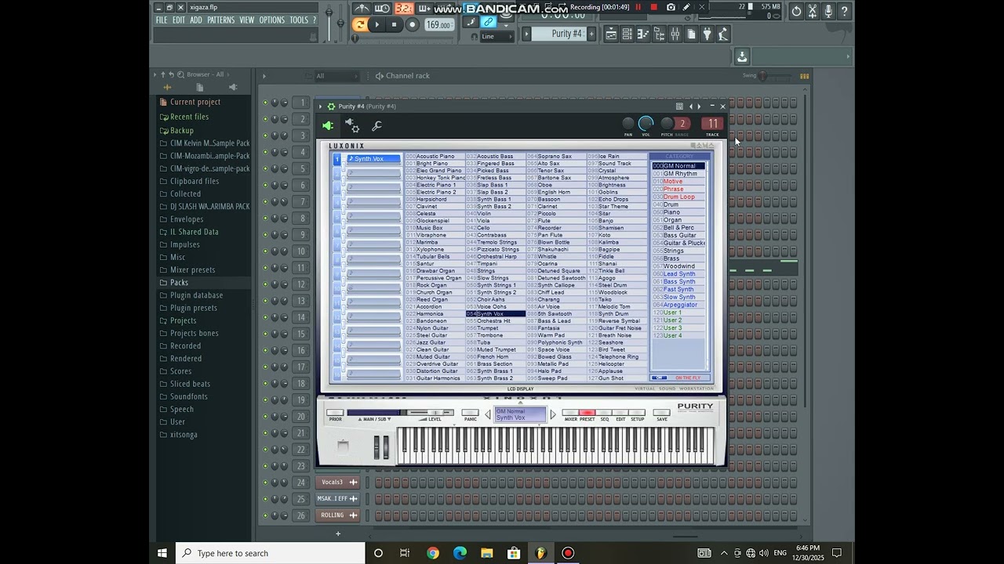
Task: Click the Bandicam stop recording button
Action: (x=654, y=7)
